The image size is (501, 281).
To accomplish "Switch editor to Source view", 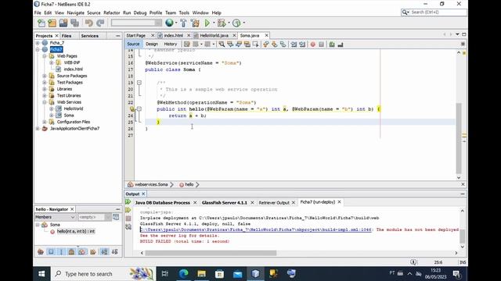I will tap(133, 44).
